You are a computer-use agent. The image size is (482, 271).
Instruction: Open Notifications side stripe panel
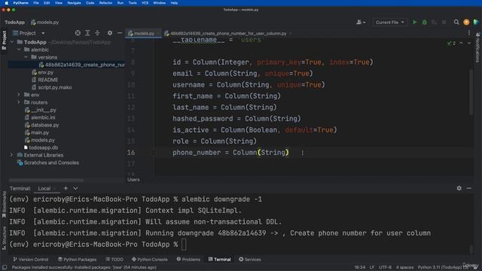[x=477, y=48]
